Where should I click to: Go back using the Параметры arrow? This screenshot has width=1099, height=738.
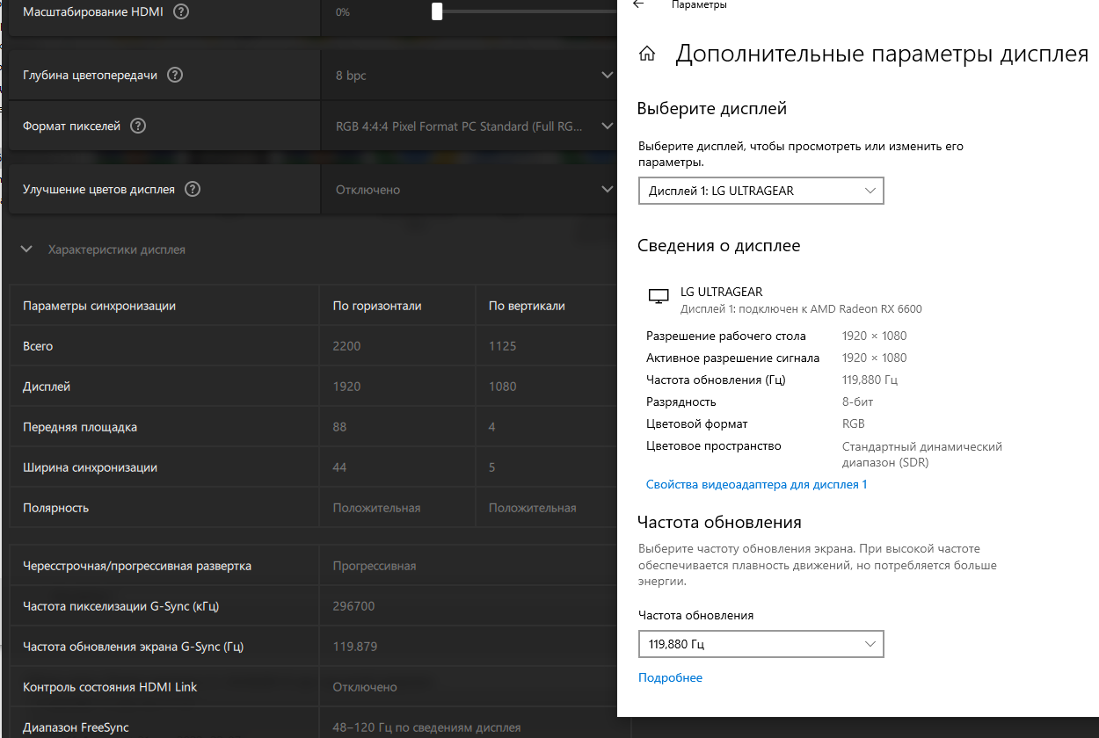click(638, 4)
